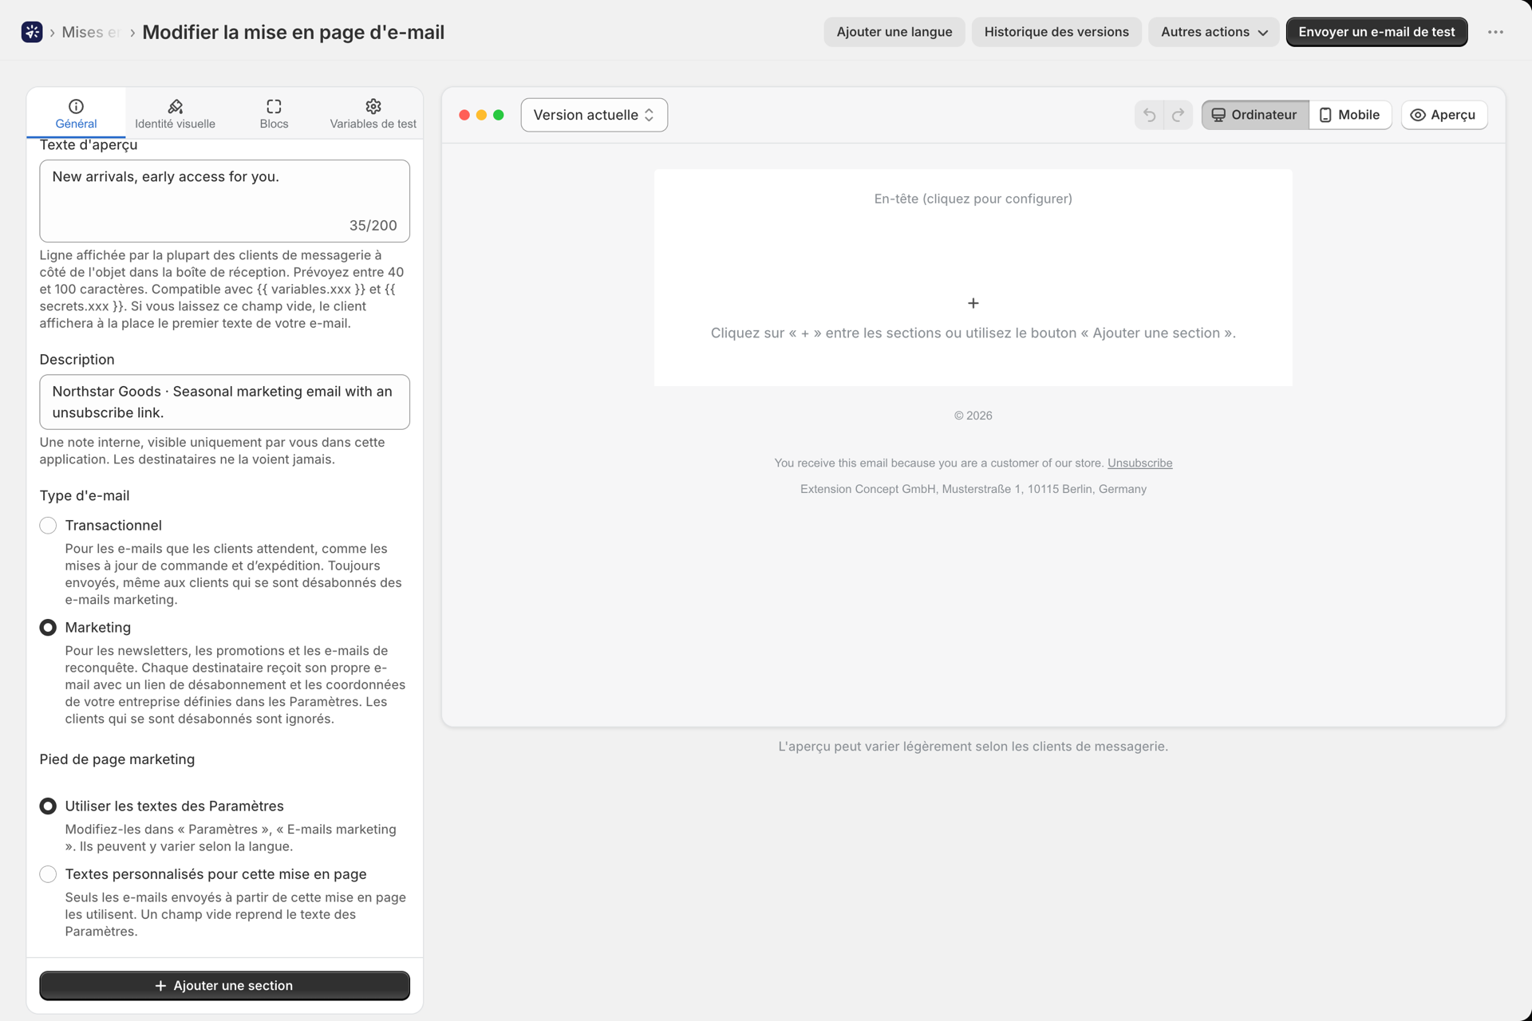Click the Unsubscribe link in the footer
The height and width of the screenshot is (1021, 1532).
[1139, 463]
